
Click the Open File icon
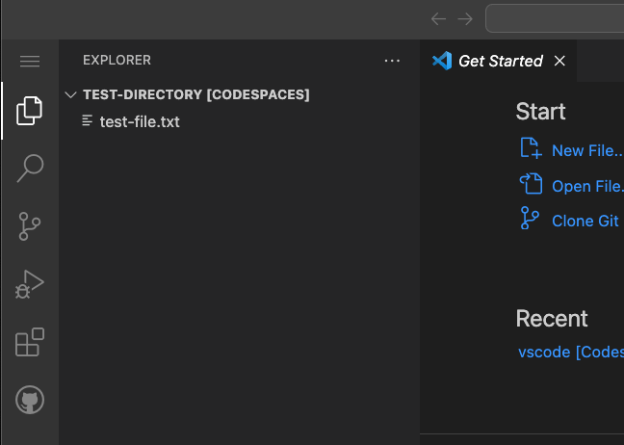[531, 183]
